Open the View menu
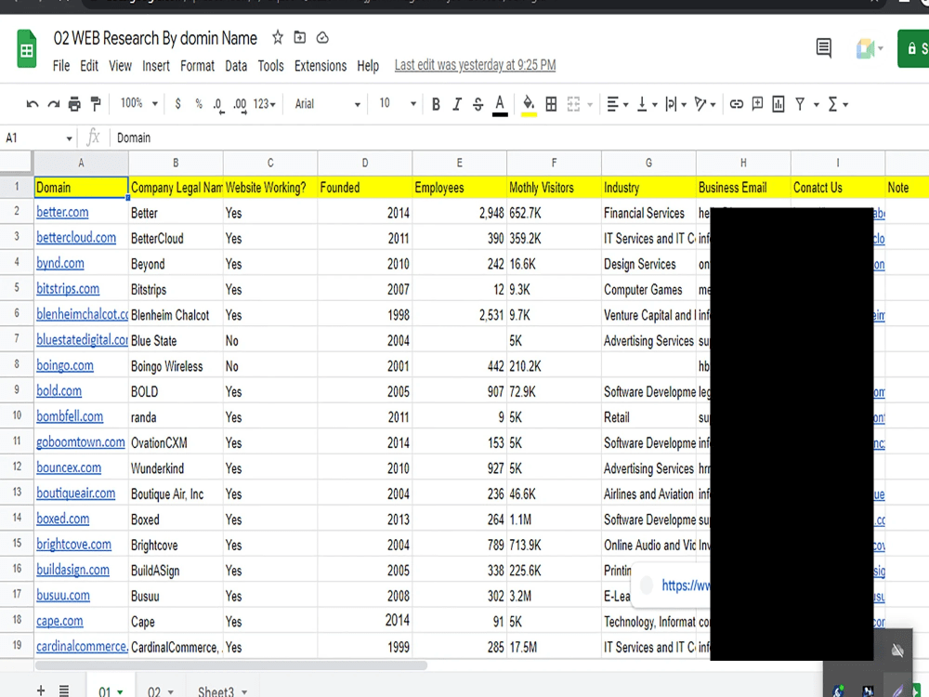 [x=120, y=65]
